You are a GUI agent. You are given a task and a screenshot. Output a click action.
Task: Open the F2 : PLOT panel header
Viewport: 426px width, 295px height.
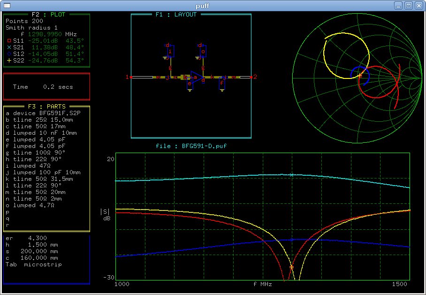point(48,15)
